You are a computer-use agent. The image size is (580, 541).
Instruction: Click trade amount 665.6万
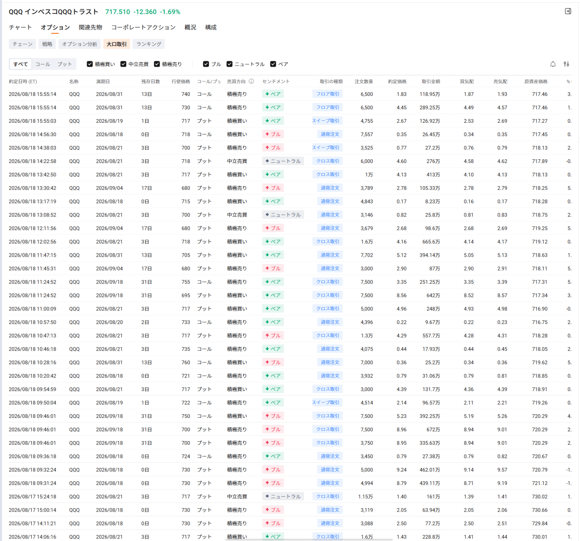coord(431,242)
